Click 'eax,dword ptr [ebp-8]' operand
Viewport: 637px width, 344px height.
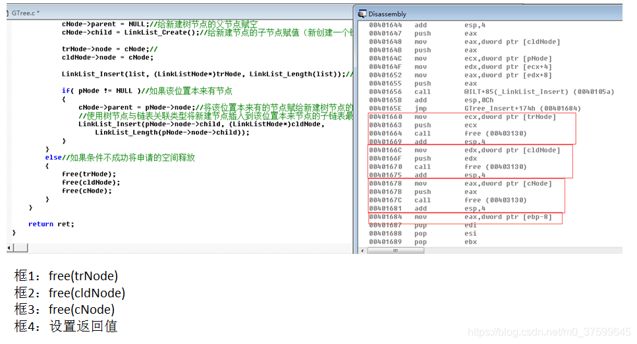(508, 217)
